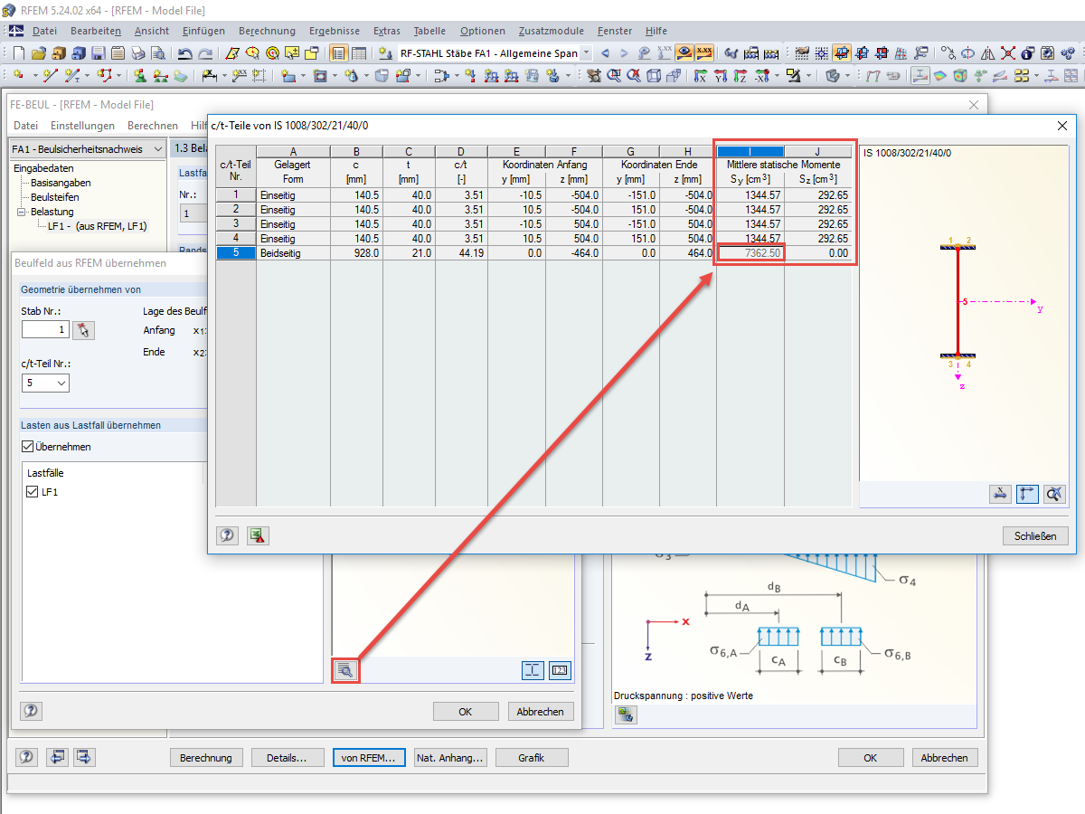Click help icon in FE-BEUL bottom bar
Screen dimensions: 1085x814
point(27,757)
